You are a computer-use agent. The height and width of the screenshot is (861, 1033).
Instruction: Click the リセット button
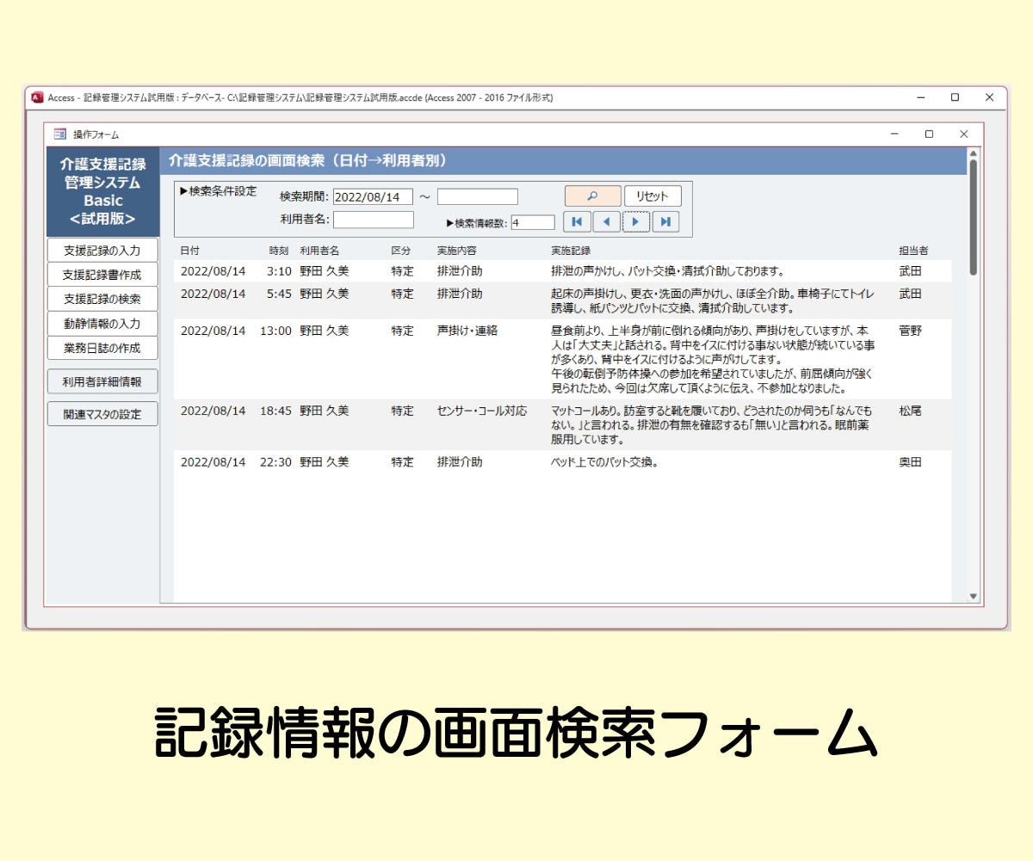pyautogui.click(x=653, y=196)
